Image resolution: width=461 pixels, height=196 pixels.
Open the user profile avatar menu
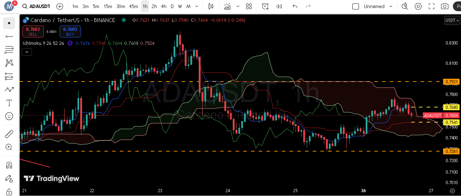click(x=9, y=6)
